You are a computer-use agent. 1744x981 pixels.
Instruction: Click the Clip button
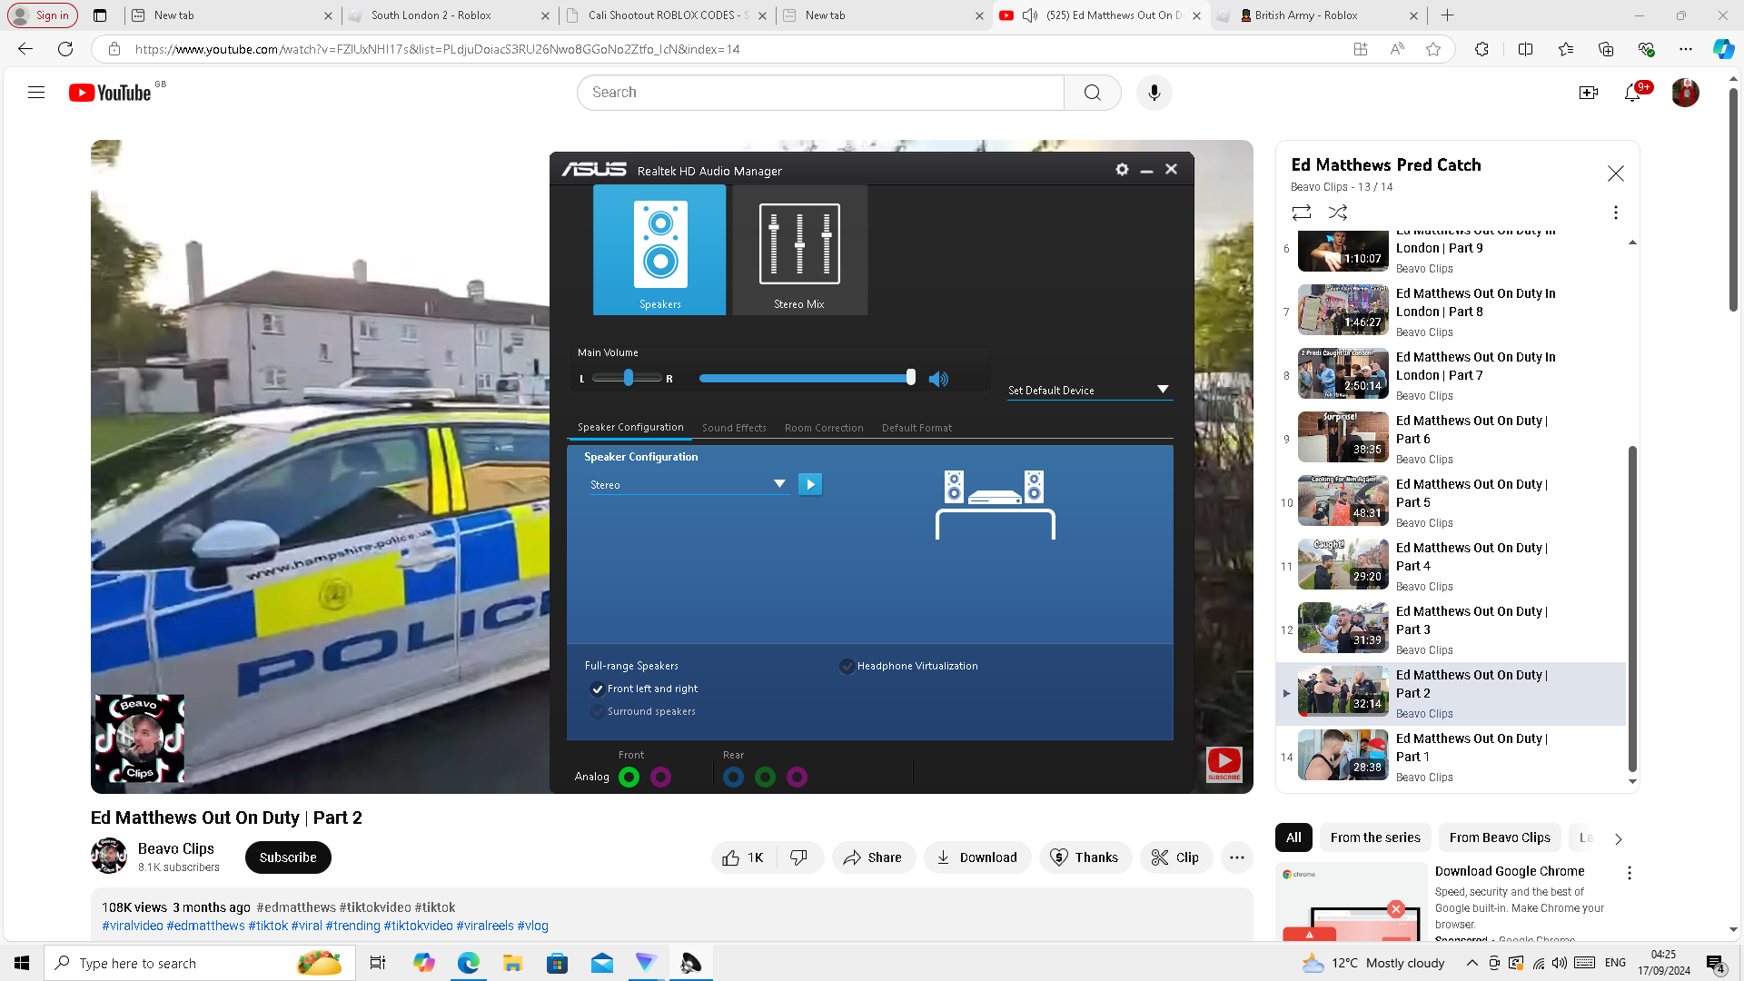click(1175, 857)
